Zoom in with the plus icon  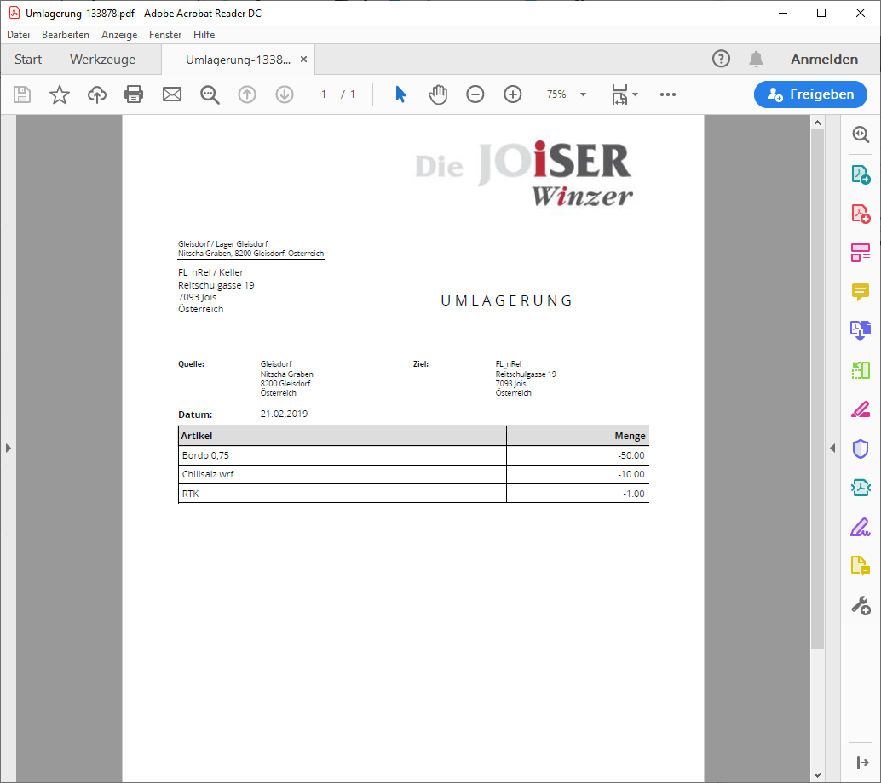click(513, 94)
